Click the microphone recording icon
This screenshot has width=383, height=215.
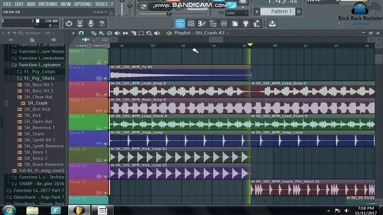90,24
